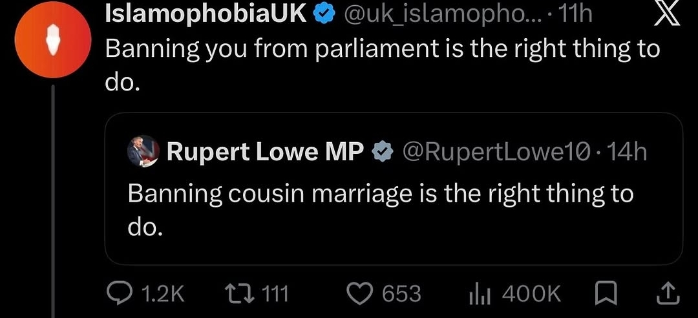The image size is (698, 318).
Task: Click the IslamophobiaUK display name
Action: pos(207,14)
